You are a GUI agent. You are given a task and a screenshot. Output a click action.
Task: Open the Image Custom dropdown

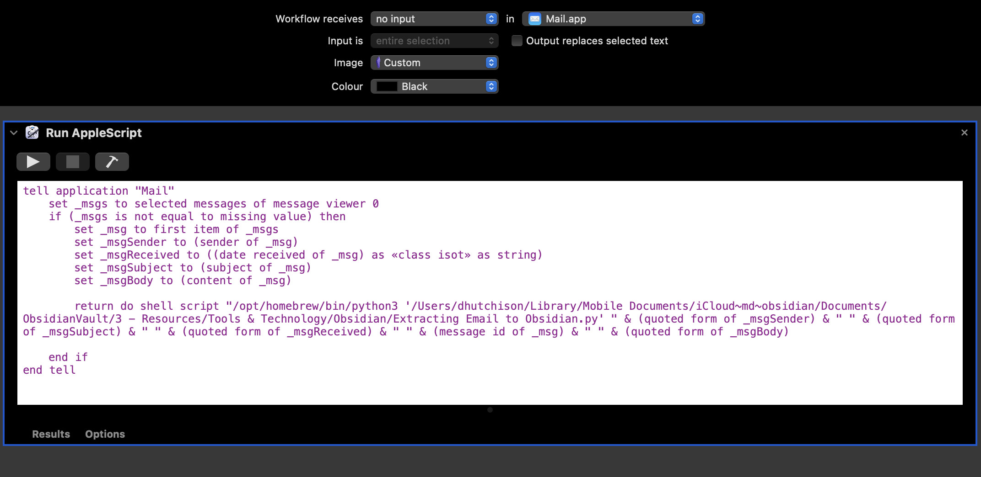coord(434,63)
